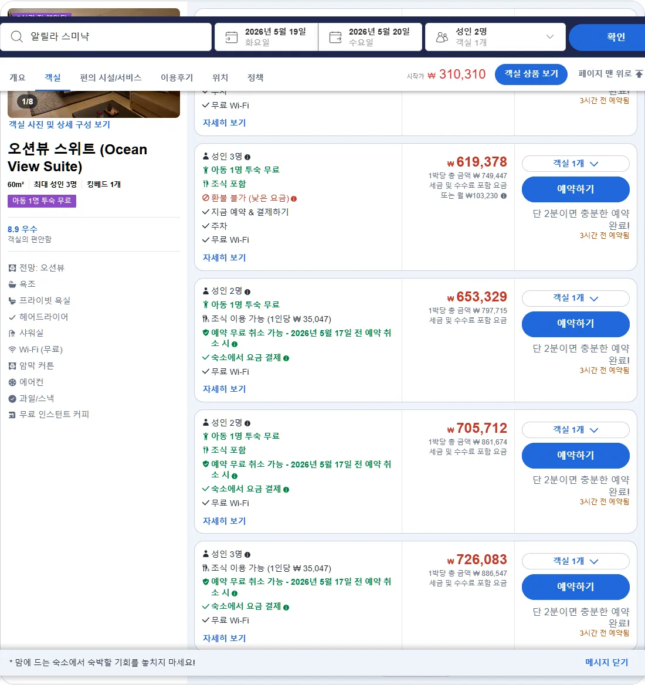
Task: Click 자세히 보기 in ₩653,329 offer
Action: 225,389
